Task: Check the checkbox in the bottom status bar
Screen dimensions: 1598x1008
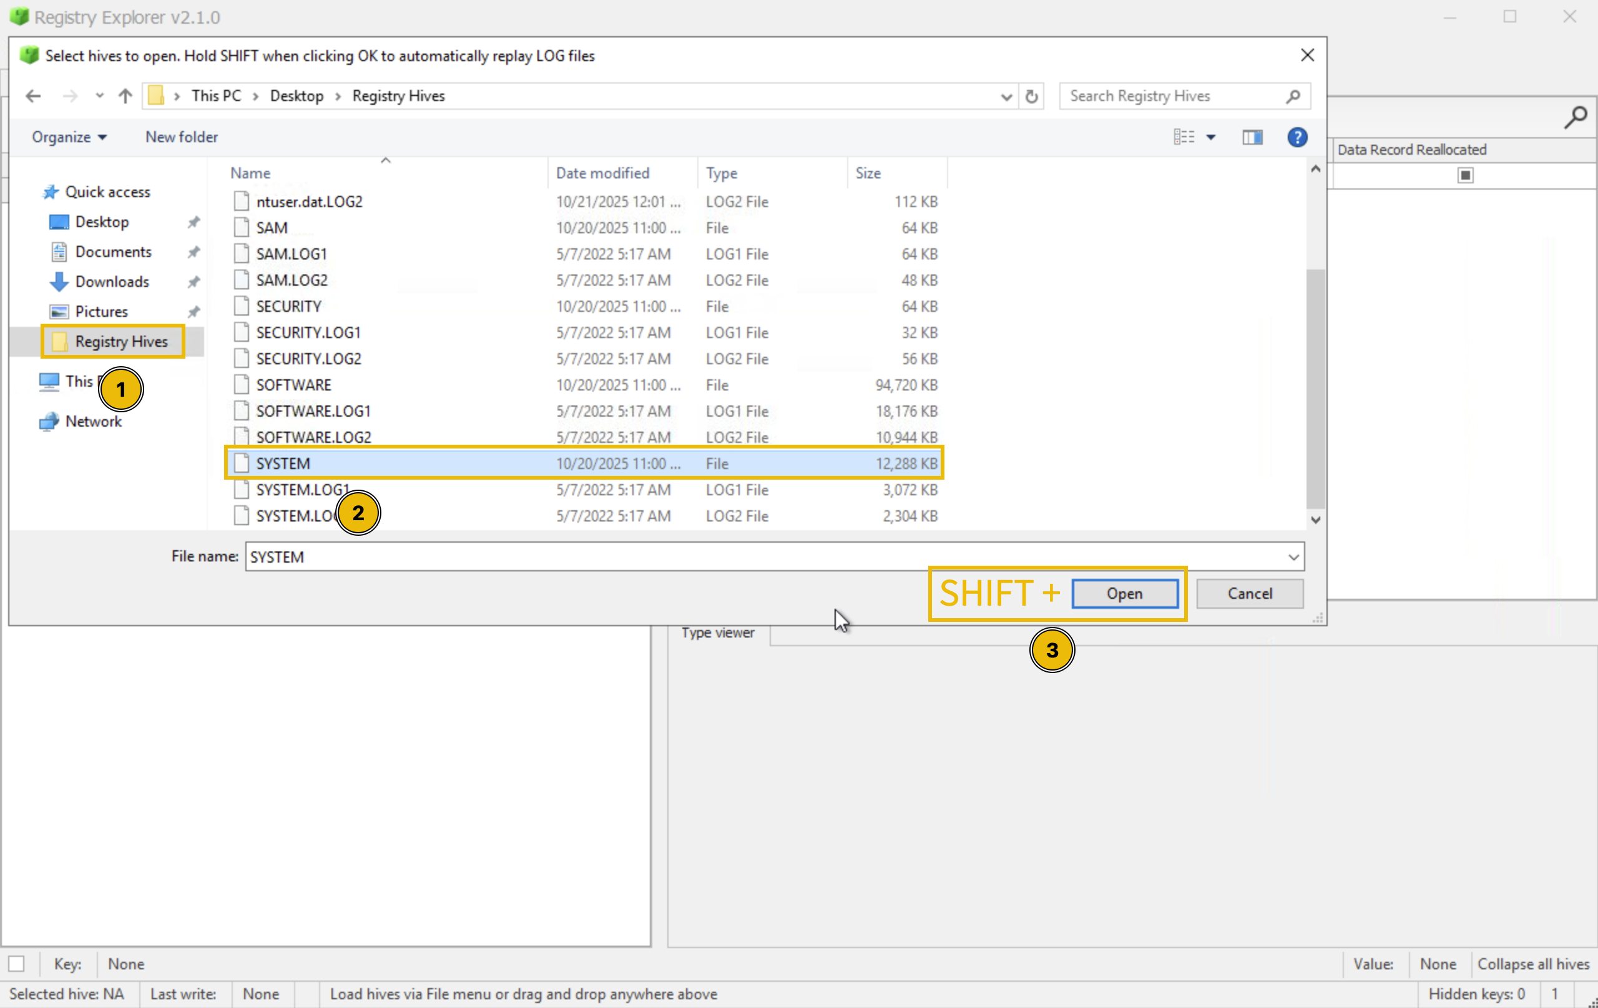Action: (17, 964)
